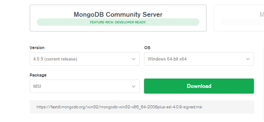This screenshot has height=122, width=264.
Task: Click the green Download button
Action: pos(199,86)
